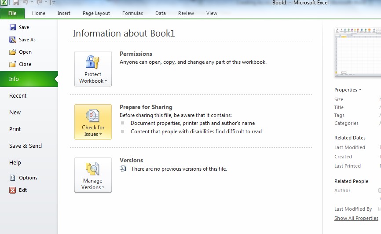
Task: Open the Check for Issues dropdown button
Action: pyautogui.click(x=93, y=122)
